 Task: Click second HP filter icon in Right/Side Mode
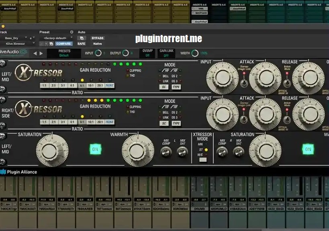click(x=174, y=107)
